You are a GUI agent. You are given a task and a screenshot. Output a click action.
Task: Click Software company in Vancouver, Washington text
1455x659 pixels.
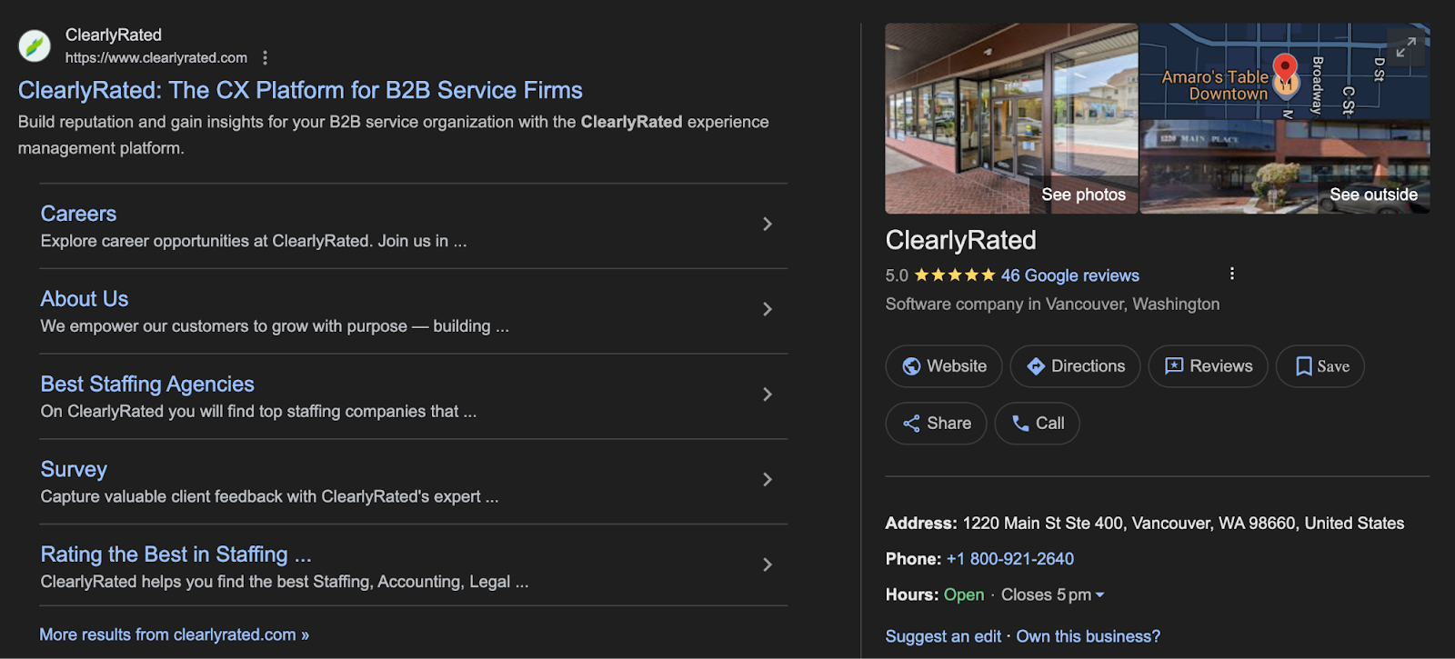coord(1052,305)
